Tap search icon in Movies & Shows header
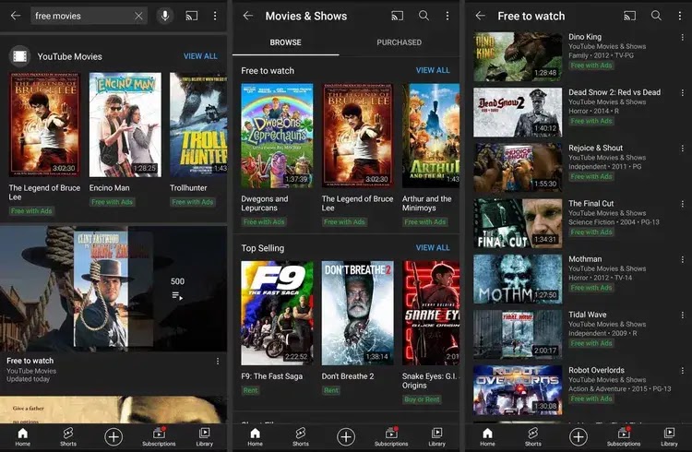 424,16
